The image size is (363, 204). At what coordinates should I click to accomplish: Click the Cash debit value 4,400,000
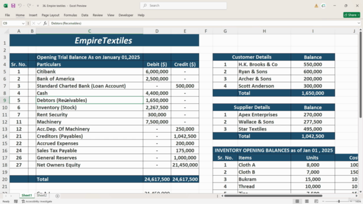(x=157, y=93)
